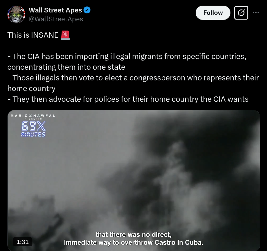Open the three-dot more options menu
Viewport: 267px width, 251px height.
[x=256, y=13]
